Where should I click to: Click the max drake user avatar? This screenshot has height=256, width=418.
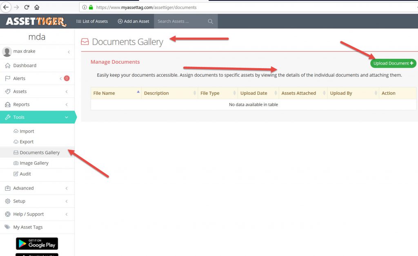(7, 52)
